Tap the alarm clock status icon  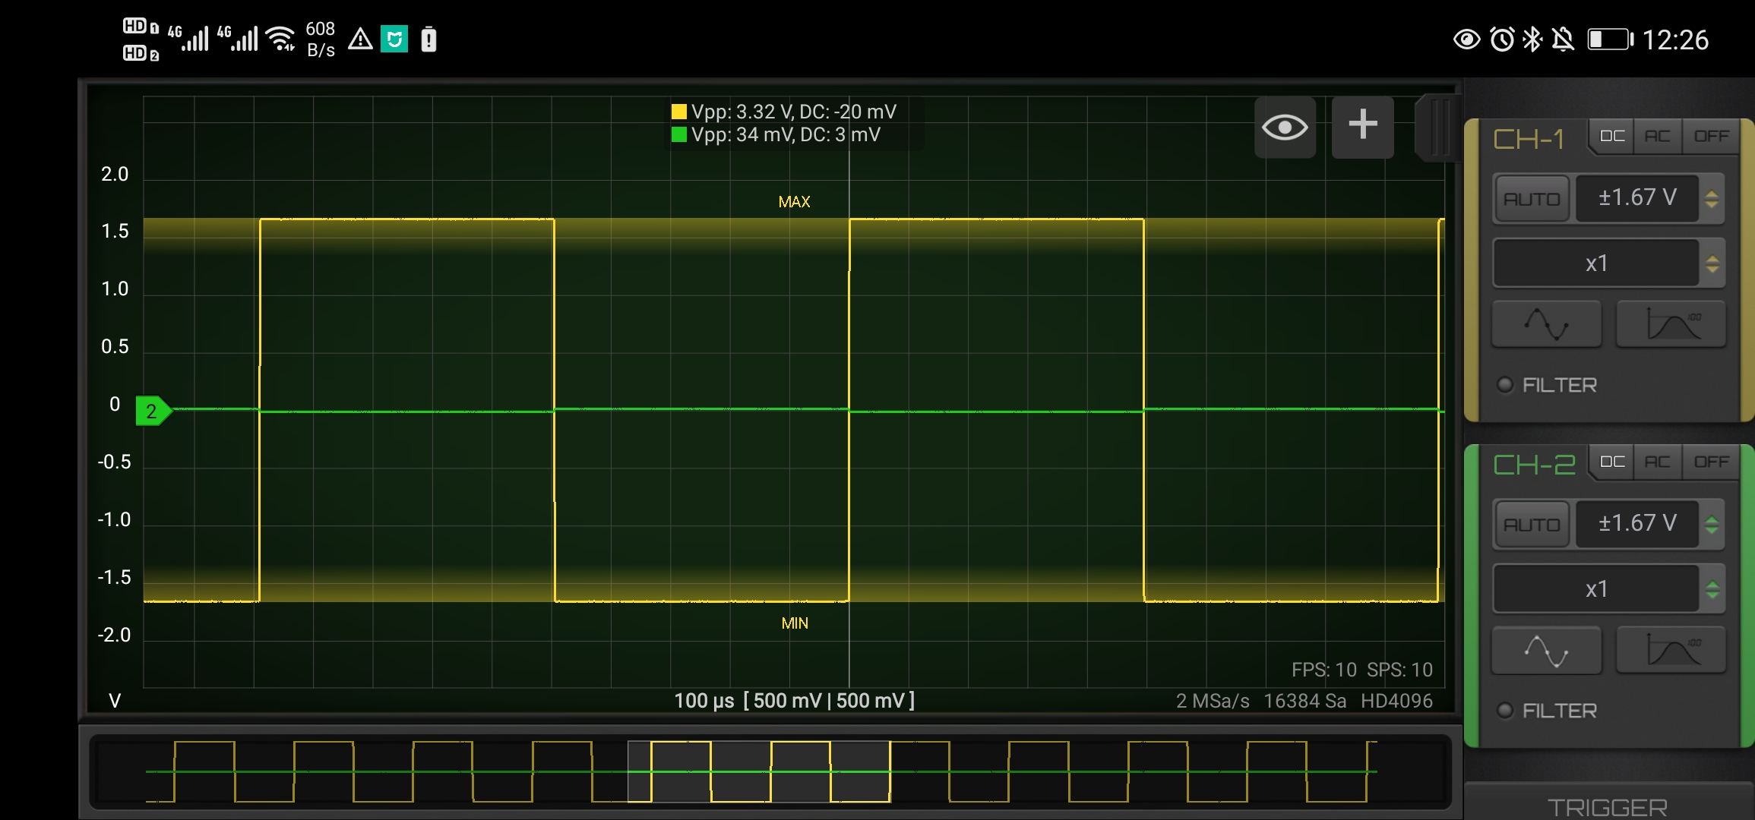pyautogui.click(x=1502, y=39)
